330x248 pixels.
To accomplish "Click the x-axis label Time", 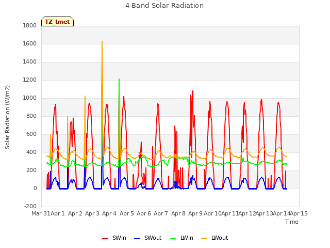I will [292, 222].
